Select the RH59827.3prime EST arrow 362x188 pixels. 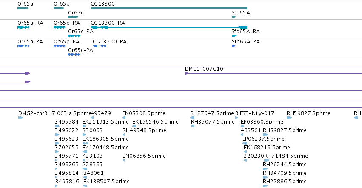(289, 118)
